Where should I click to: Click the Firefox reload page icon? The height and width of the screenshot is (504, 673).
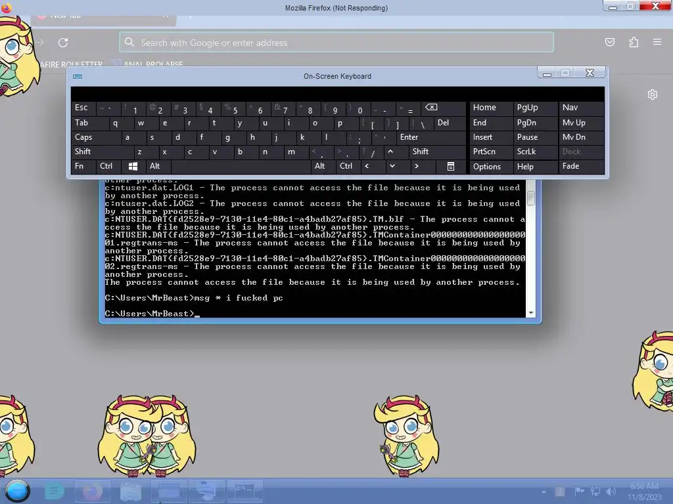tap(63, 43)
